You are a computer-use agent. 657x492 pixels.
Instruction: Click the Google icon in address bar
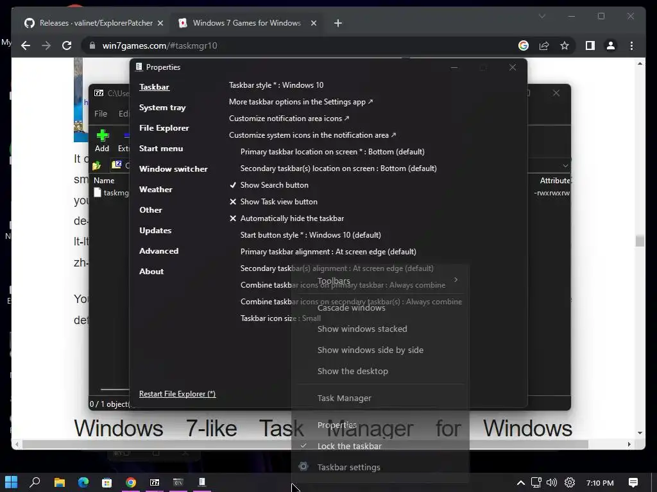(524, 45)
